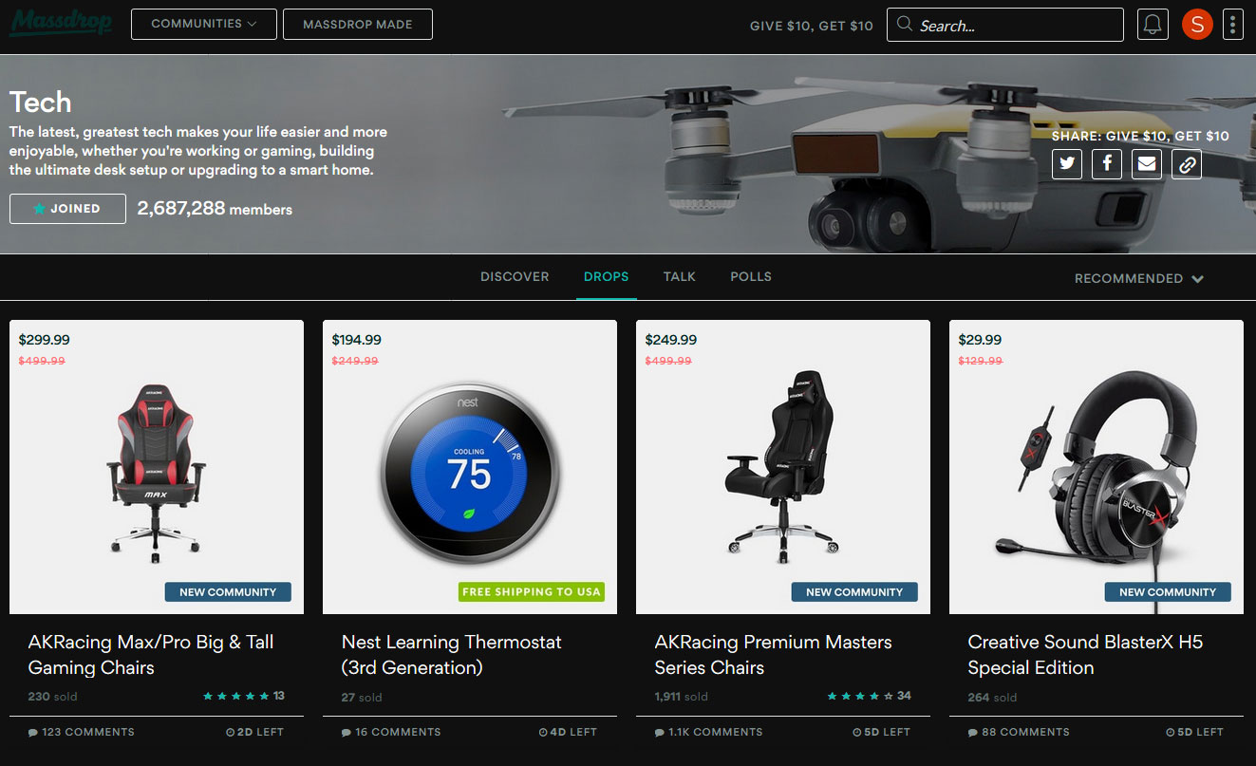Image resolution: width=1256 pixels, height=766 pixels.
Task: Share the Tech community on Facebook
Action: (1107, 163)
